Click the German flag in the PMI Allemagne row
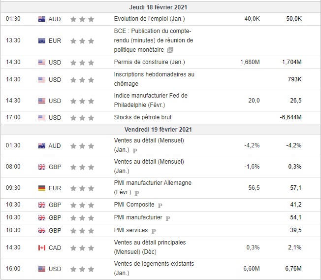 click(x=42, y=188)
